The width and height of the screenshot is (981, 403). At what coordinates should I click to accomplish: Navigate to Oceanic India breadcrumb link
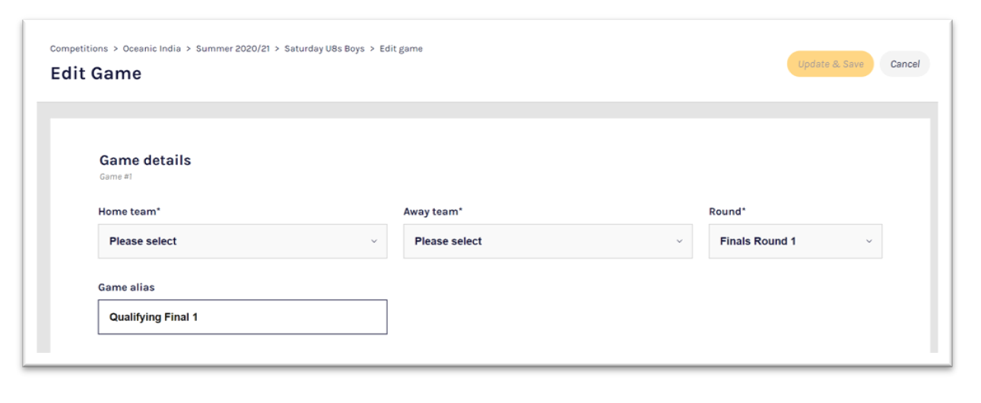click(152, 49)
